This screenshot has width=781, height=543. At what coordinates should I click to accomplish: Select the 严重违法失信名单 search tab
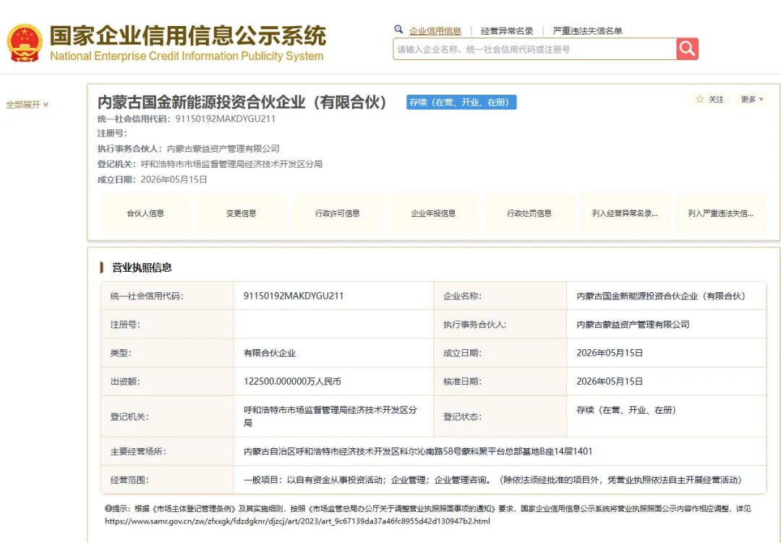pyautogui.click(x=587, y=31)
